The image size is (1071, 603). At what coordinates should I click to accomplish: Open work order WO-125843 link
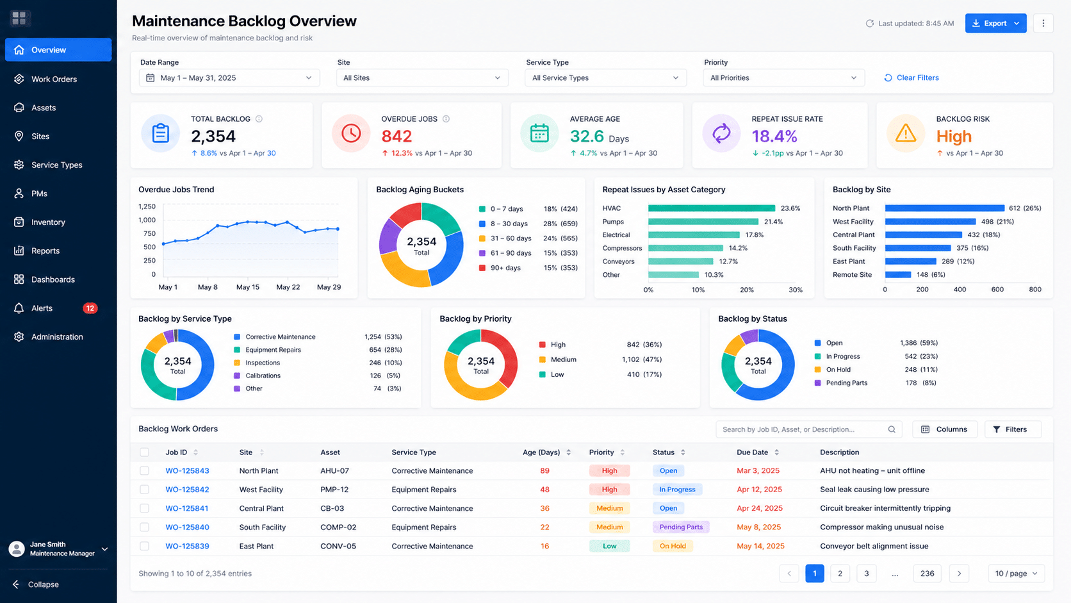[x=187, y=470]
